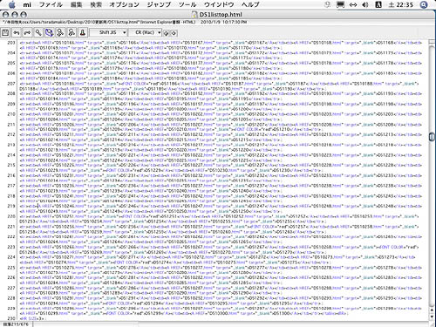
Task: Click the D51listtop.html window title text
Action: 221,15
